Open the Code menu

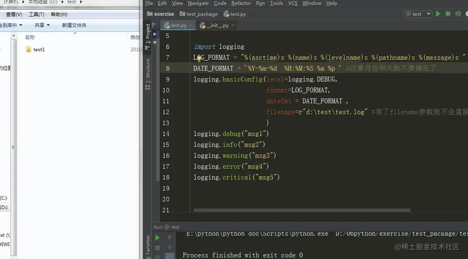tap(220, 3)
